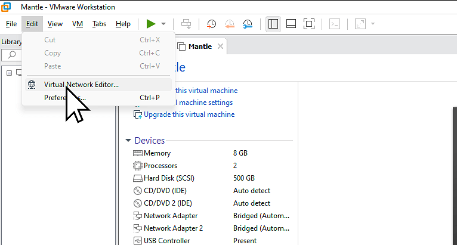Click the 500 GB disk value
The height and width of the screenshot is (245, 457).
click(244, 178)
